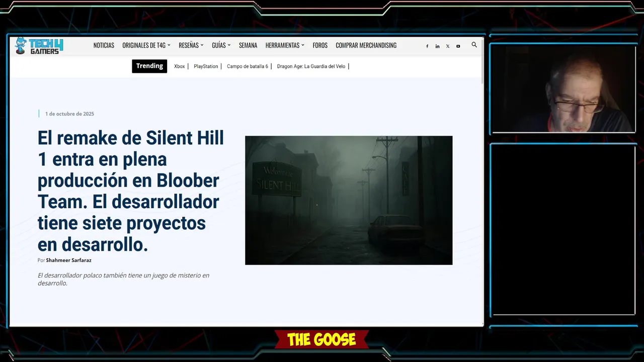Open Comprar Merchandising menu item
Image resolution: width=644 pixels, height=362 pixels.
pyautogui.click(x=366, y=45)
